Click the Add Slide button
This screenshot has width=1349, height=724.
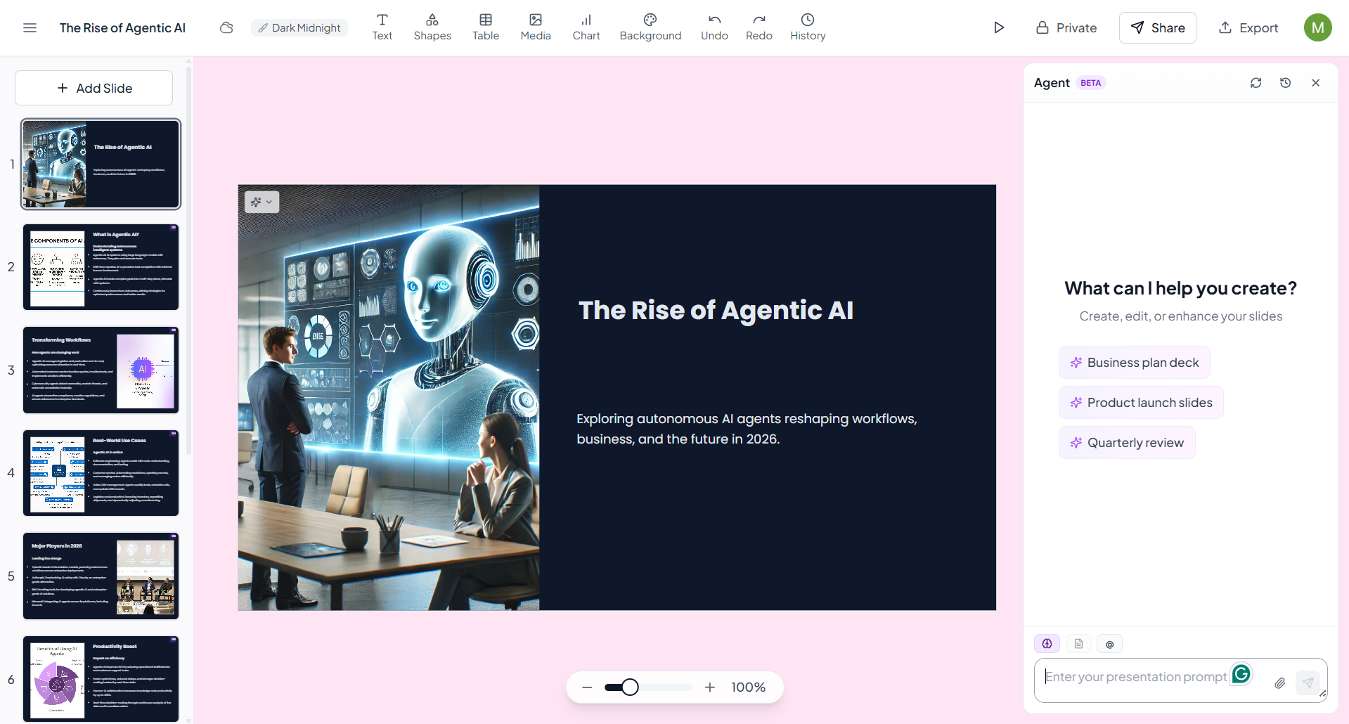pos(94,88)
